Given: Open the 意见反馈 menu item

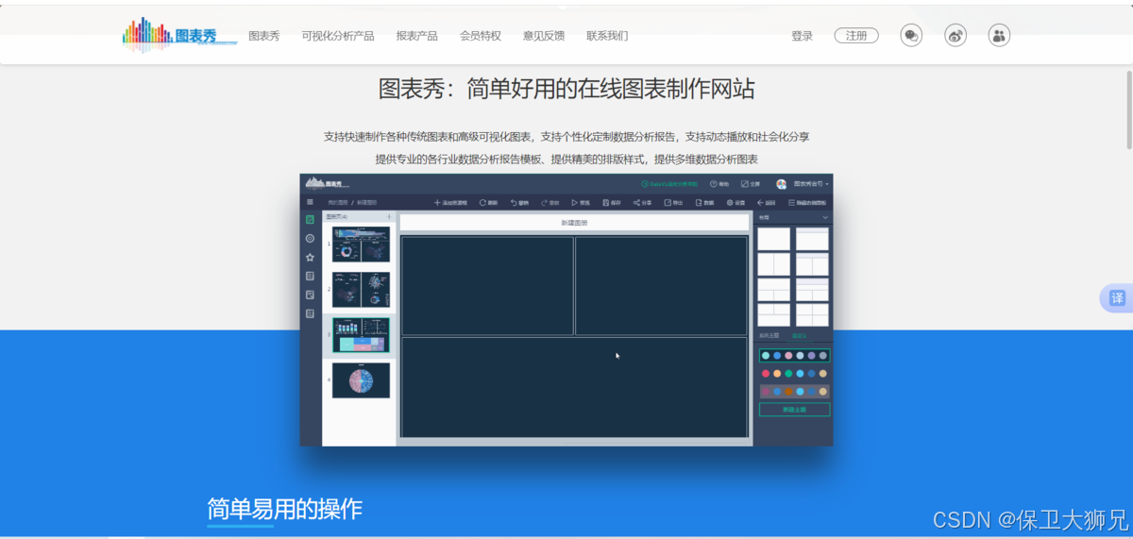Looking at the screenshot, I should (544, 36).
